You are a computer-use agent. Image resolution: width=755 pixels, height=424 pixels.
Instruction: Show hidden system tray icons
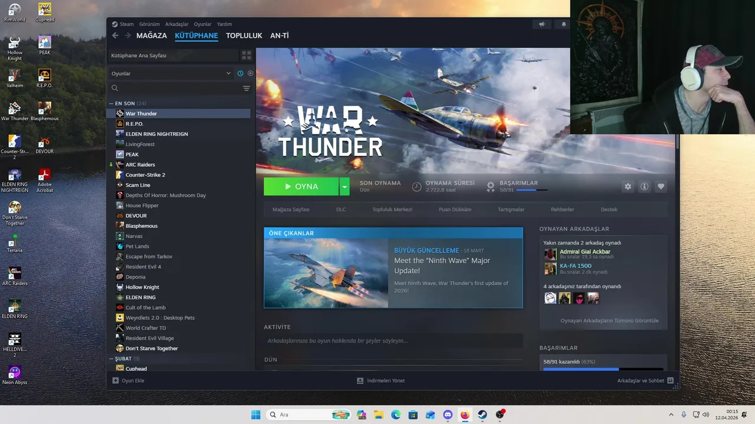coord(671,415)
